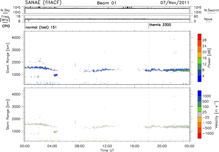Select the CPID row label
This screenshot has width=219, height=152.
pos(6,26)
